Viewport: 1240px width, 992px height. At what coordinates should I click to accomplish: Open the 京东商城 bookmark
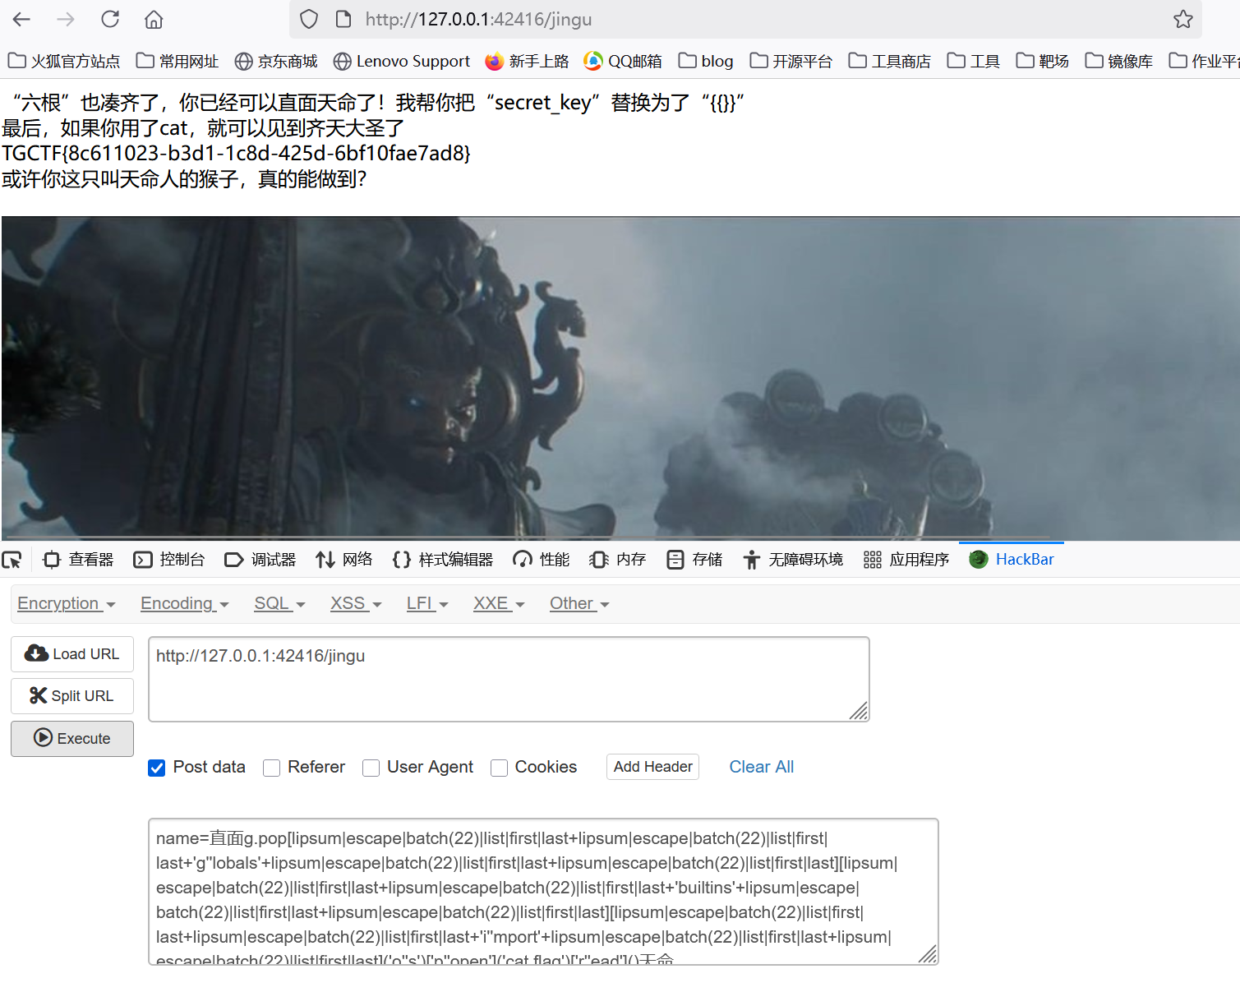276,61
